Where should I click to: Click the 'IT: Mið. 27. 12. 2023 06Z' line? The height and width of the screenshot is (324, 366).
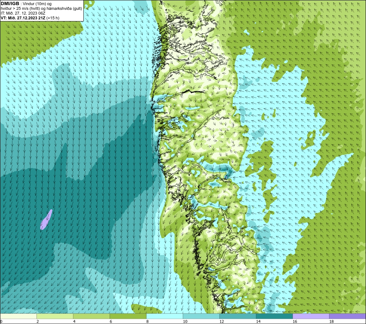[x=23, y=13]
